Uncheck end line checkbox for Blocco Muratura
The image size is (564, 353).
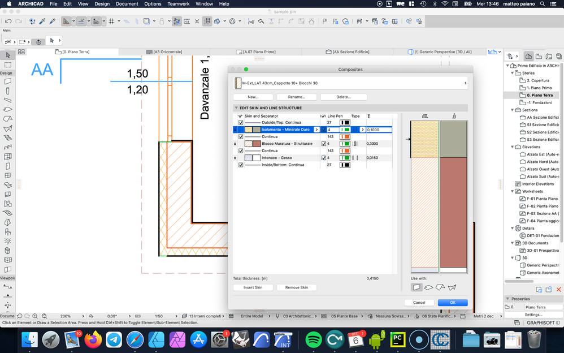tap(324, 144)
